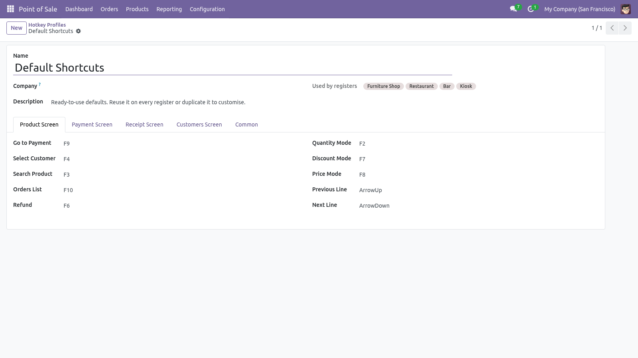Go back to Hotkey Profiles breadcrumb

point(47,25)
